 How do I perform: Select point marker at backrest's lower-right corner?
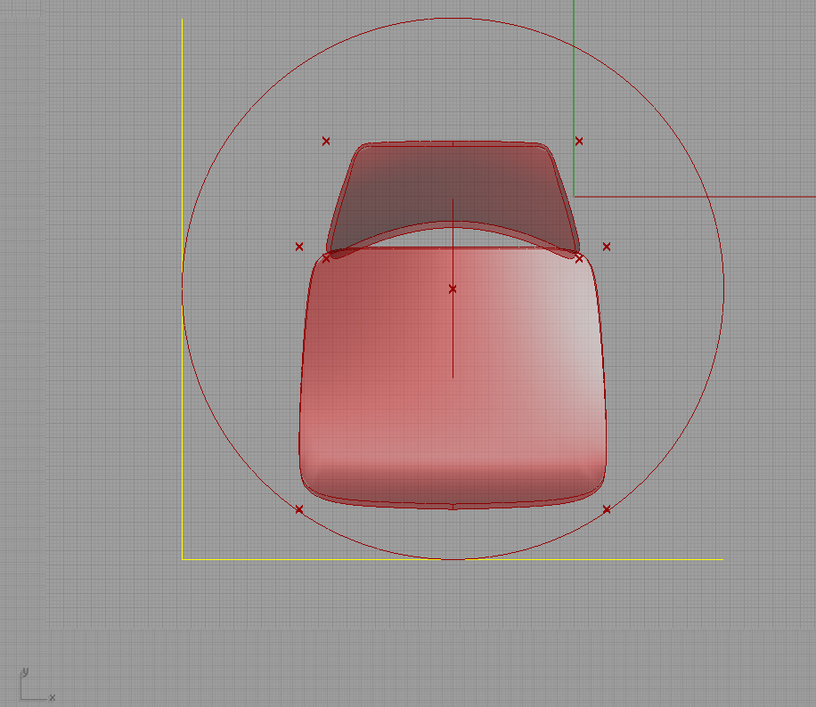(579, 258)
